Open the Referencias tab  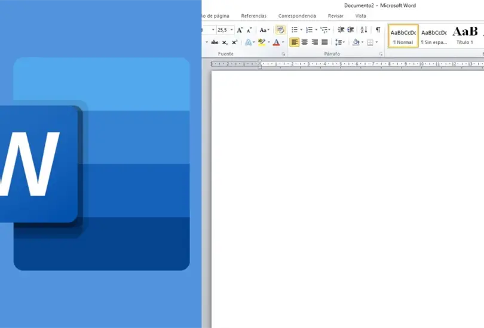(x=254, y=16)
